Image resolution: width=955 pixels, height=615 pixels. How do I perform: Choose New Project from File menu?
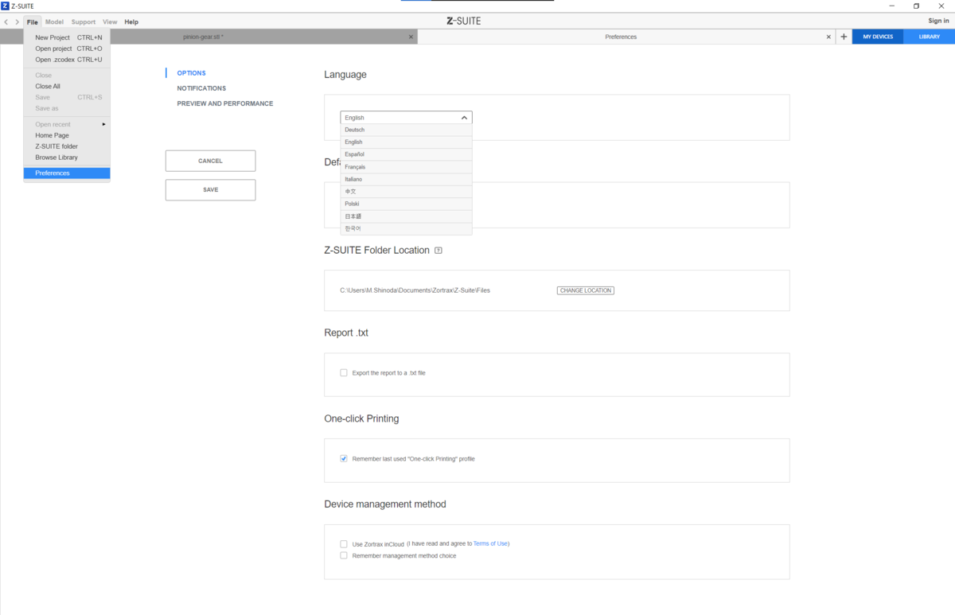(67, 37)
